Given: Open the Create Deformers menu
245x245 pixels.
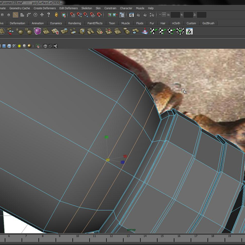Looking at the screenshot, I should [x=45, y=8].
